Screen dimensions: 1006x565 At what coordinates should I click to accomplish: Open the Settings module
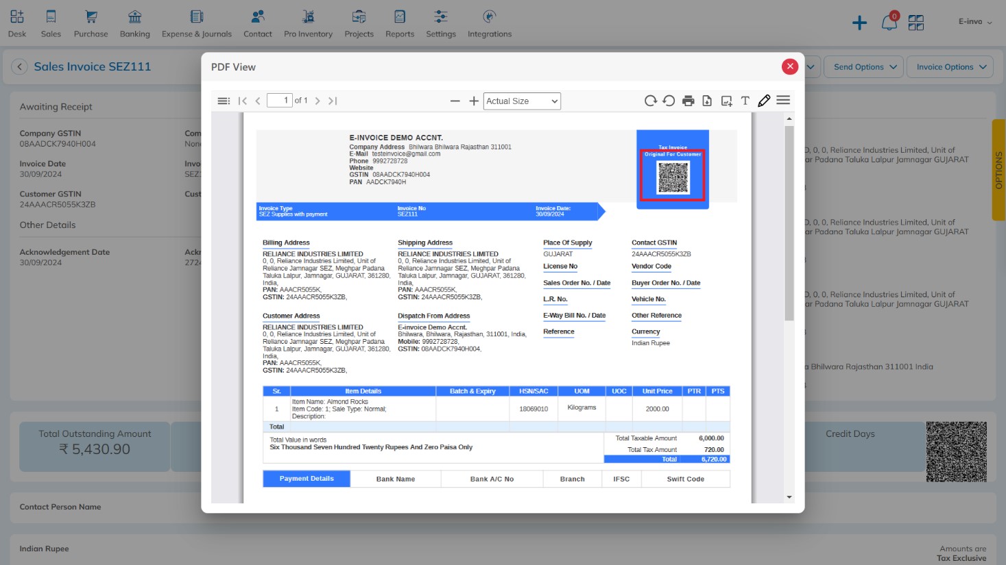tap(441, 23)
